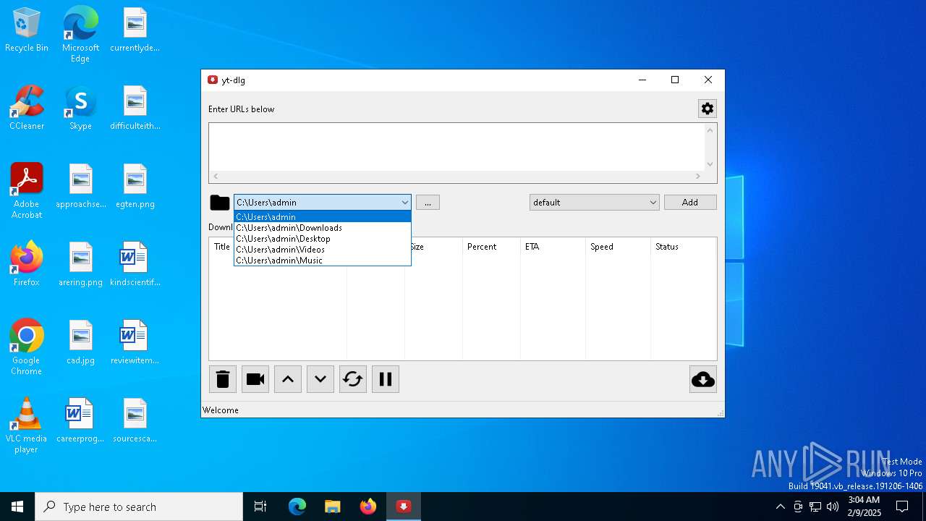Pause downloads with the pause button

point(386,379)
